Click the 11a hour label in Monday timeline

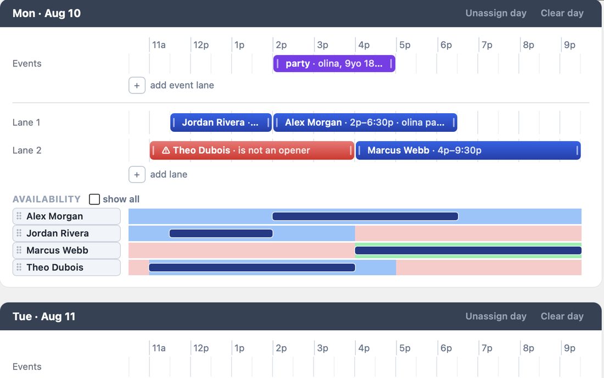(x=159, y=45)
